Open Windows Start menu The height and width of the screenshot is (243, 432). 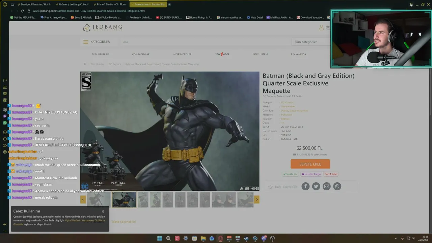tap(160, 238)
